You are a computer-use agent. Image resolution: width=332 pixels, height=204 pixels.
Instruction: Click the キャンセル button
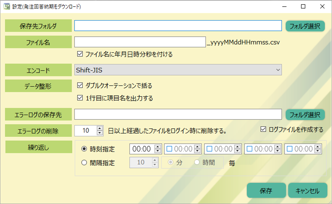coord(307,191)
